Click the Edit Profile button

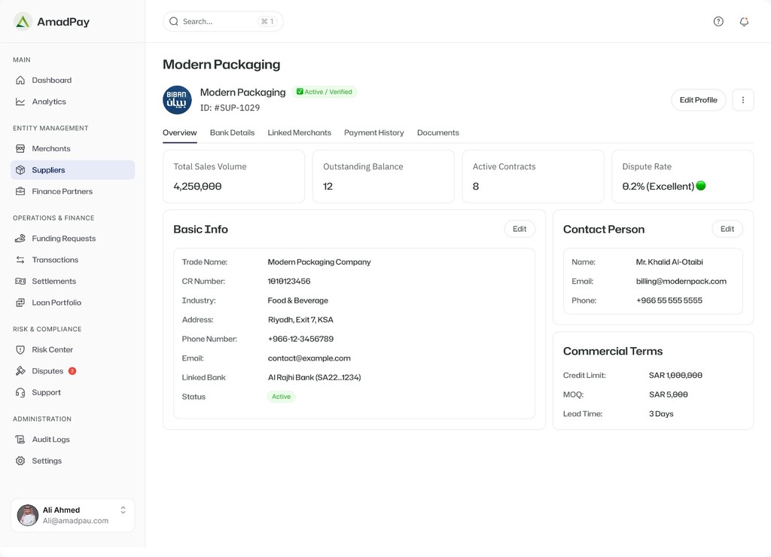click(698, 100)
